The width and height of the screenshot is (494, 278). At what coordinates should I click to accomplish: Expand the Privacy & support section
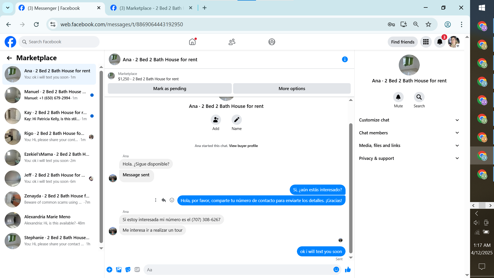click(x=409, y=158)
